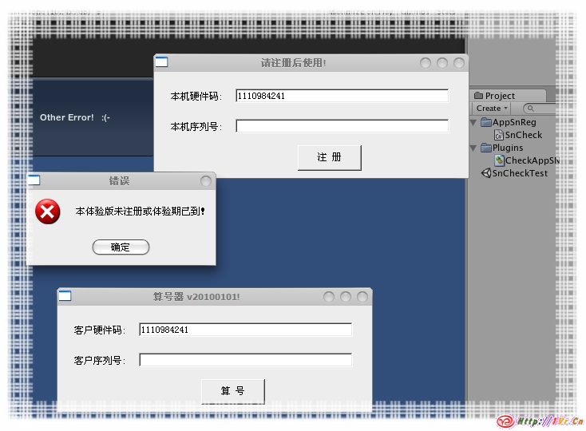Confirm the error with the 确定 button
Viewport: 586px width, 431px height.
click(121, 247)
